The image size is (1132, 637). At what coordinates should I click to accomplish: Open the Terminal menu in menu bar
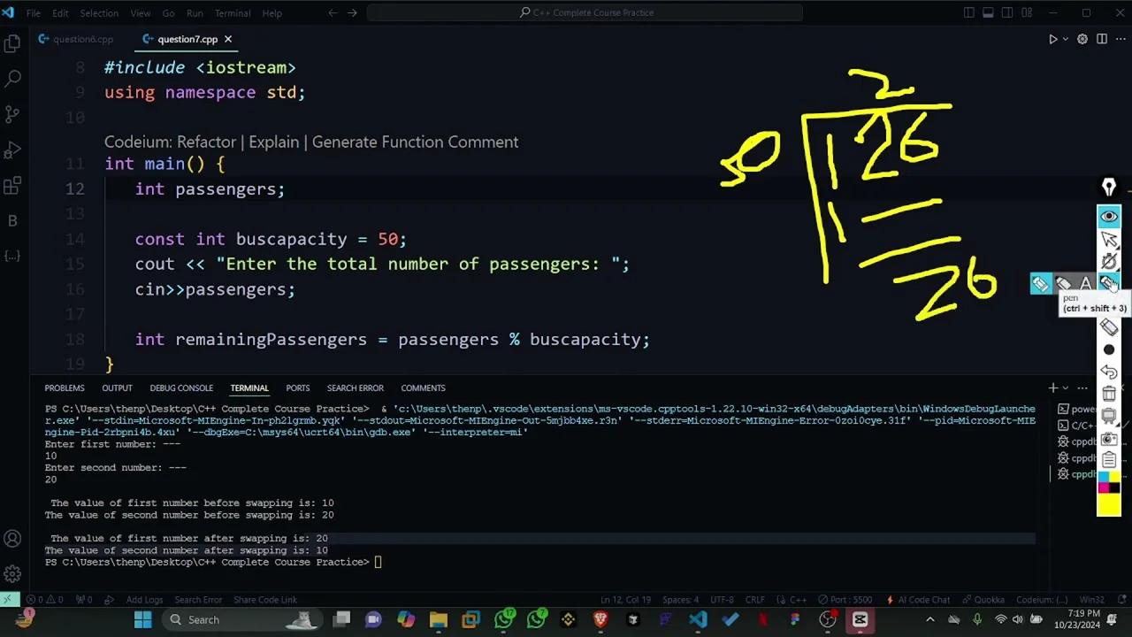(x=233, y=13)
